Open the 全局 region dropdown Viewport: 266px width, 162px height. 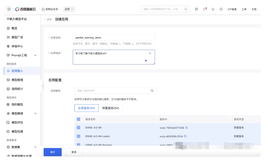tap(69, 9)
